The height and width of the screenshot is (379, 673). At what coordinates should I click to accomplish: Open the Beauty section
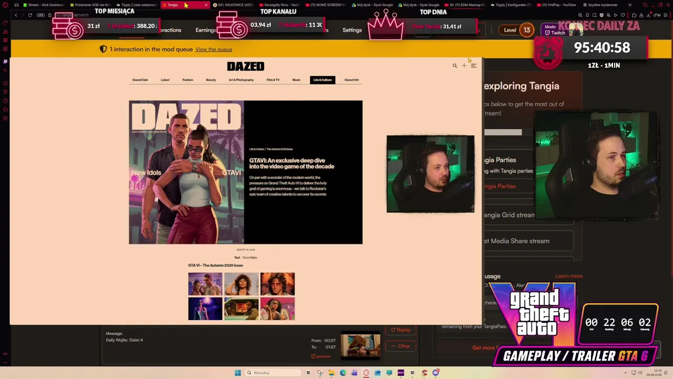tap(211, 80)
